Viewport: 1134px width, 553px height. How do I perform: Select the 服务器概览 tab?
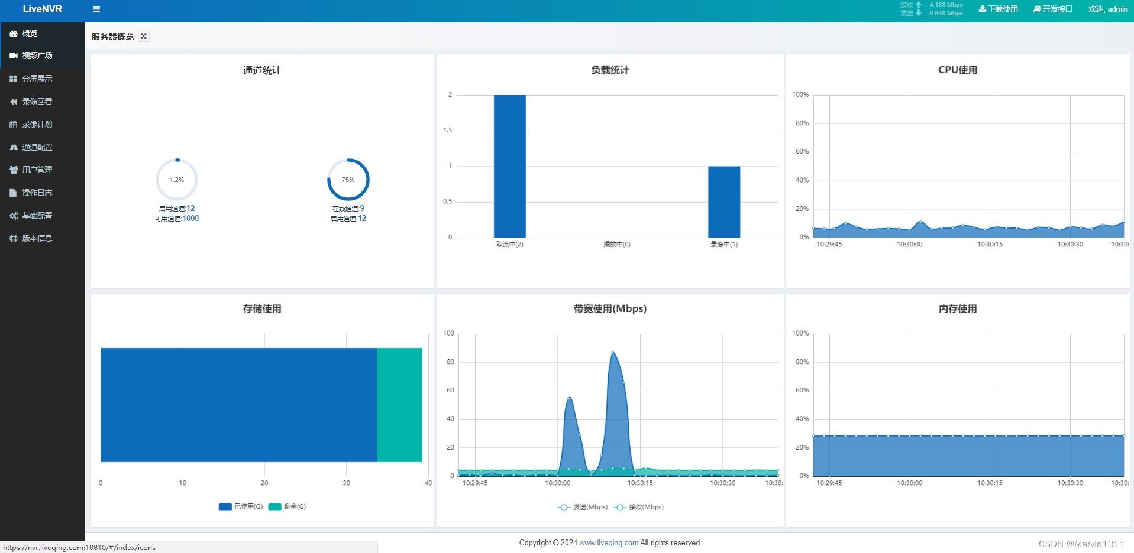coord(112,37)
